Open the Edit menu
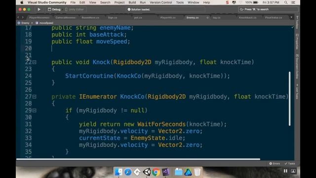The image size is (316, 178). pos(82,2)
